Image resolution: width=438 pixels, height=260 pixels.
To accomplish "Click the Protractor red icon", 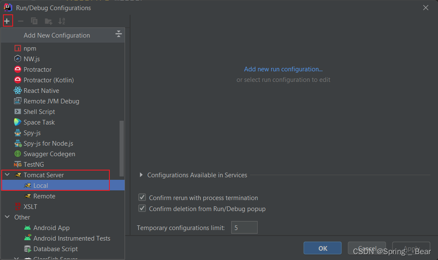I will [x=18, y=69].
